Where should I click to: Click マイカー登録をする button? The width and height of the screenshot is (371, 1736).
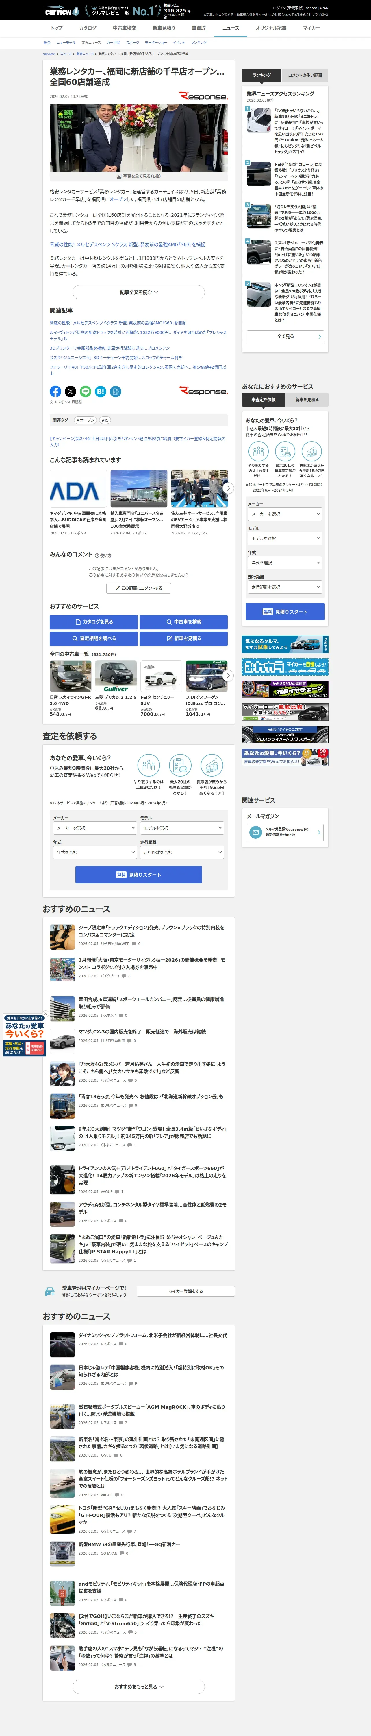(x=185, y=1291)
